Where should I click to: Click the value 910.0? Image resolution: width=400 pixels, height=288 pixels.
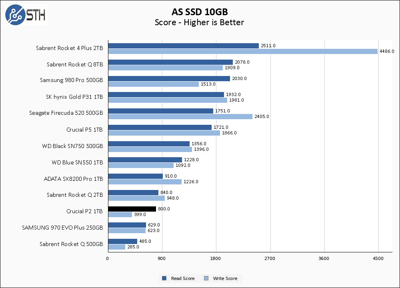[x=171, y=176]
